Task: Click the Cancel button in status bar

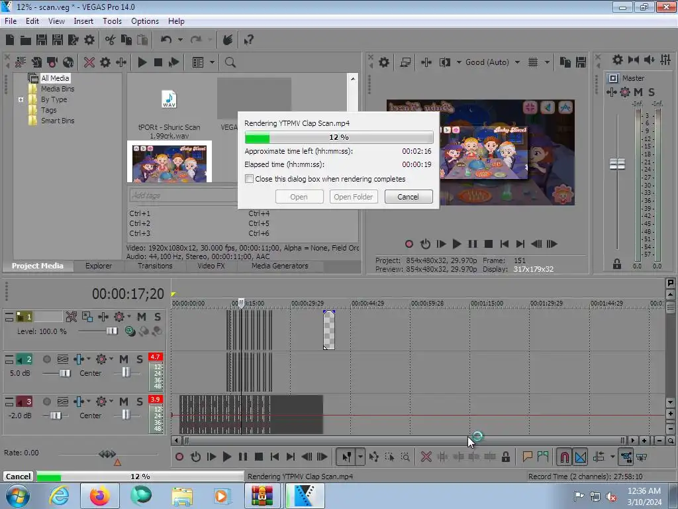Action: (18, 477)
